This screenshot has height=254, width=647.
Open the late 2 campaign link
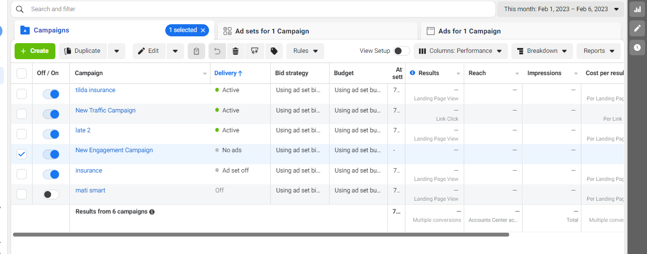pyautogui.click(x=83, y=130)
